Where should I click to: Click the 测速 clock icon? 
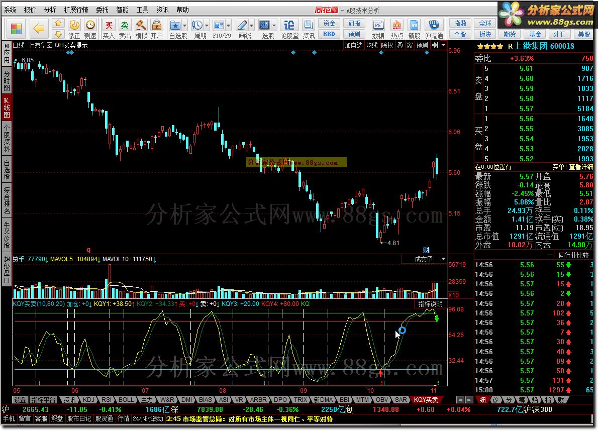[90, 25]
